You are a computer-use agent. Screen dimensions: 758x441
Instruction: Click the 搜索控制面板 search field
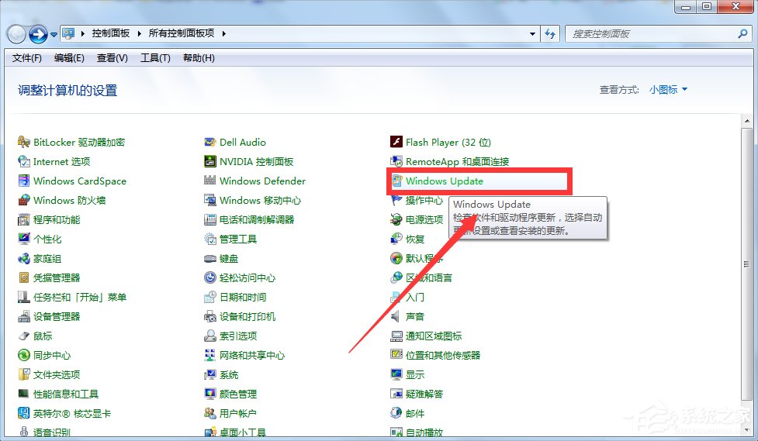click(x=652, y=34)
